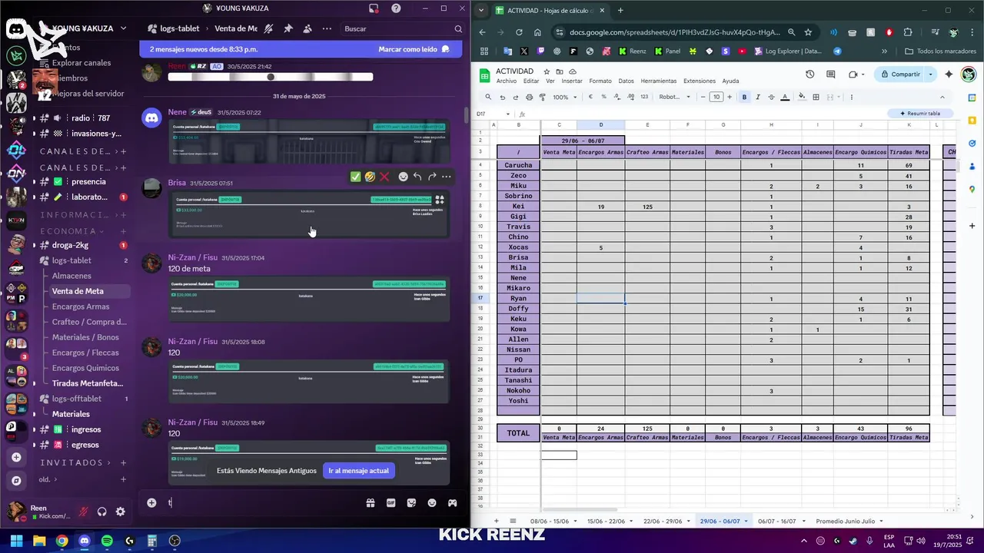Viewport: 984px width, 553px height.
Task: Toggle italic formatting in Sheets
Action: (758, 98)
